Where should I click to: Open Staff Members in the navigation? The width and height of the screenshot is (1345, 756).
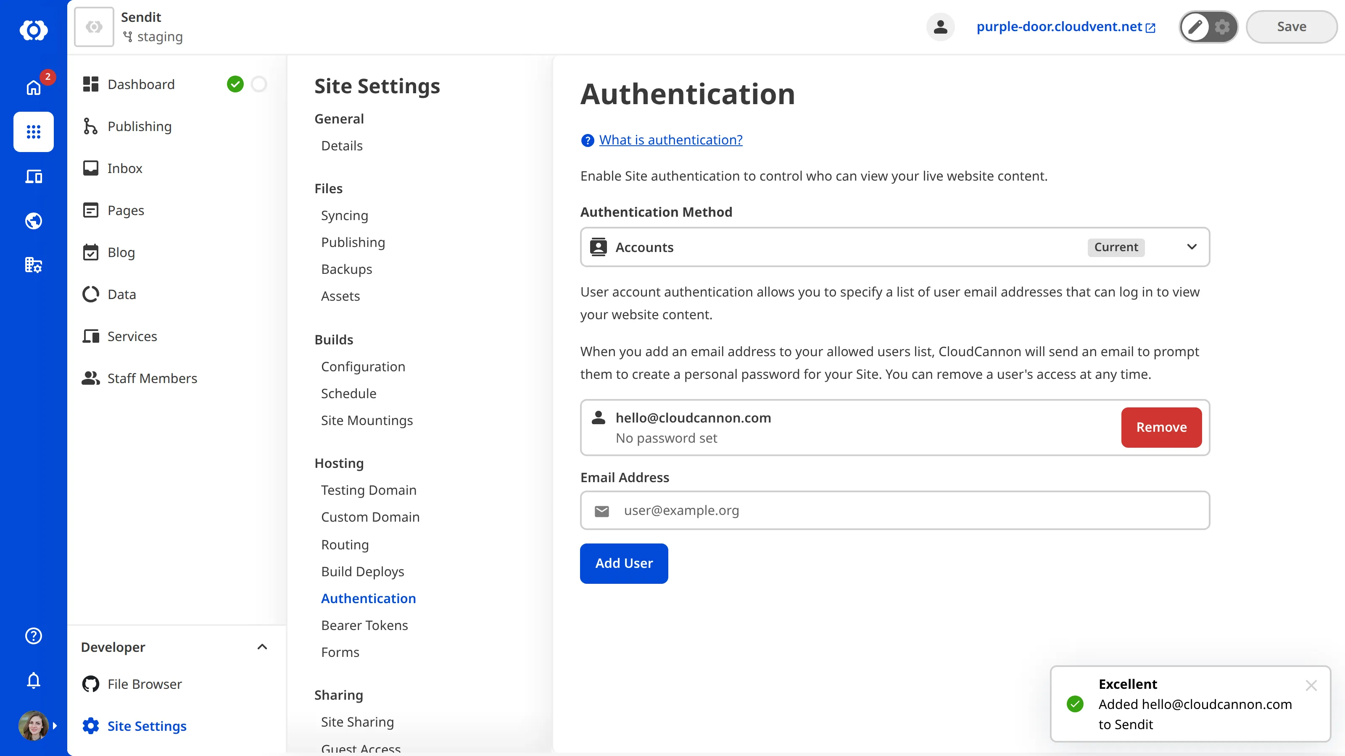152,378
